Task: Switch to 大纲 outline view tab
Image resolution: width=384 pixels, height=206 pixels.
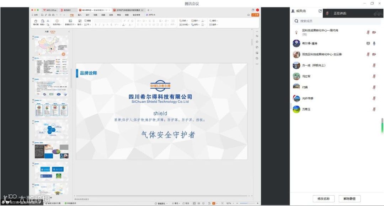Action: [x=47, y=32]
